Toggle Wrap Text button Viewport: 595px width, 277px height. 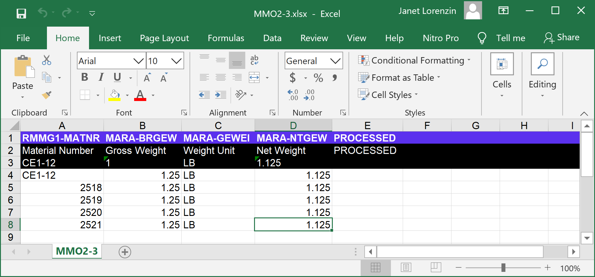[254, 60]
